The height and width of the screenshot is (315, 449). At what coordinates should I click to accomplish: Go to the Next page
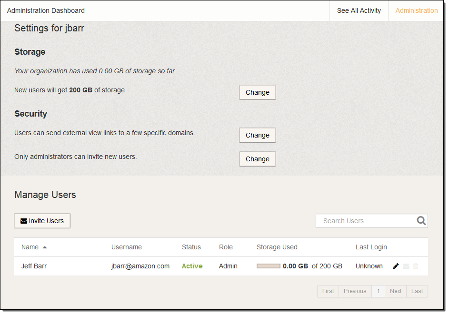pyautogui.click(x=396, y=291)
